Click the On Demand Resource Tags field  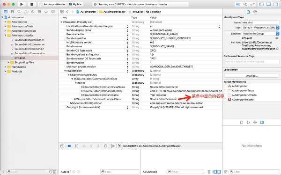point(252,61)
